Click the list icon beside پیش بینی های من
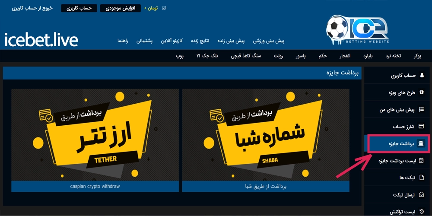The height and width of the screenshot is (216, 432). [x=421, y=109]
